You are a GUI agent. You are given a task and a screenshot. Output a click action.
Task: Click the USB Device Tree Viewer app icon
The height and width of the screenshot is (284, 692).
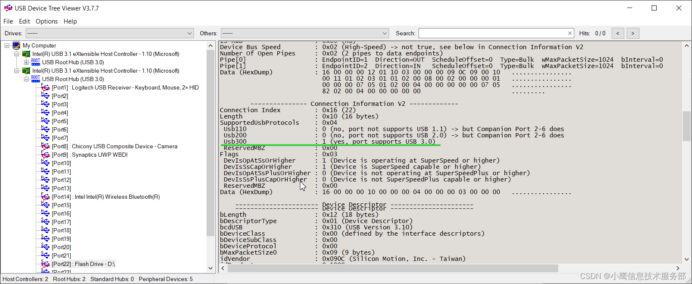coord(8,8)
